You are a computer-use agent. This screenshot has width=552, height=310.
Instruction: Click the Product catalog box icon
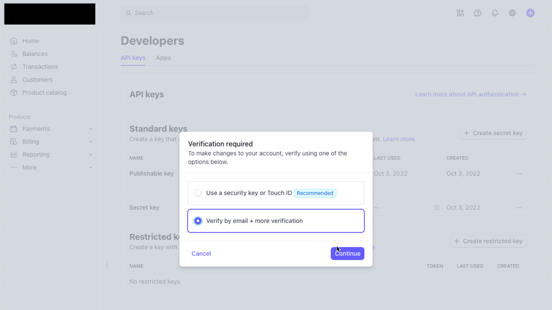coord(14,92)
